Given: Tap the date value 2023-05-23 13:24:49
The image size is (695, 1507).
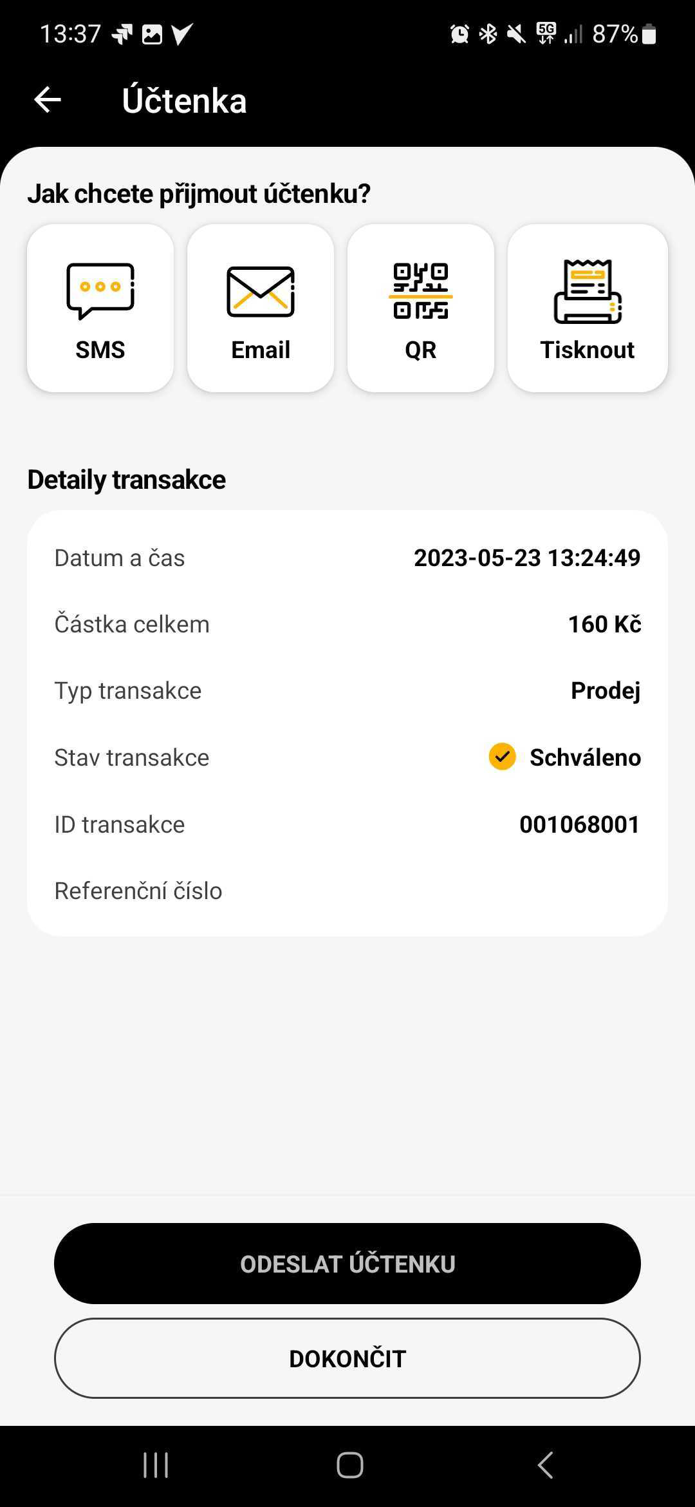Looking at the screenshot, I should (526, 558).
